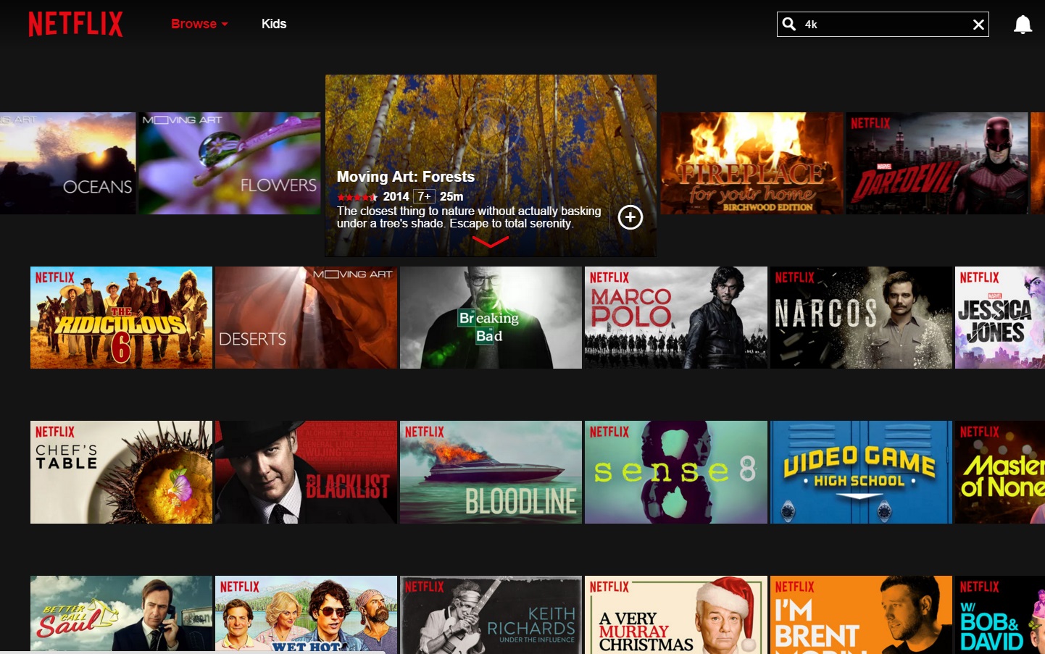The image size is (1045, 654).
Task: Open the Bloodline thumbnail
Action: (x=491, y=472)
